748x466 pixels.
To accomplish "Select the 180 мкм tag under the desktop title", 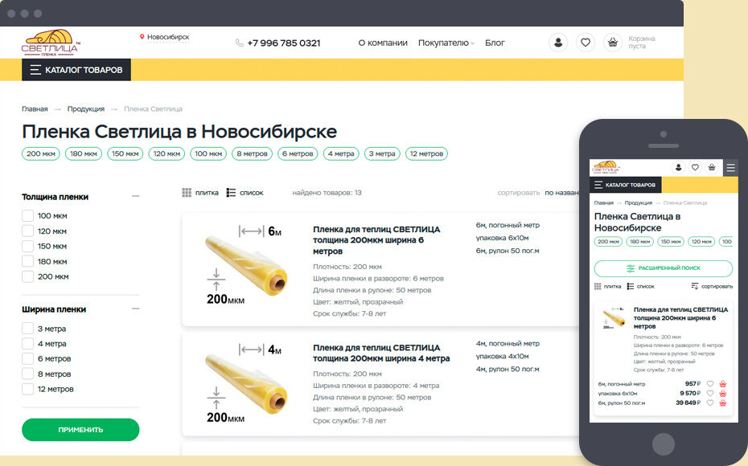I will point(83,153).
